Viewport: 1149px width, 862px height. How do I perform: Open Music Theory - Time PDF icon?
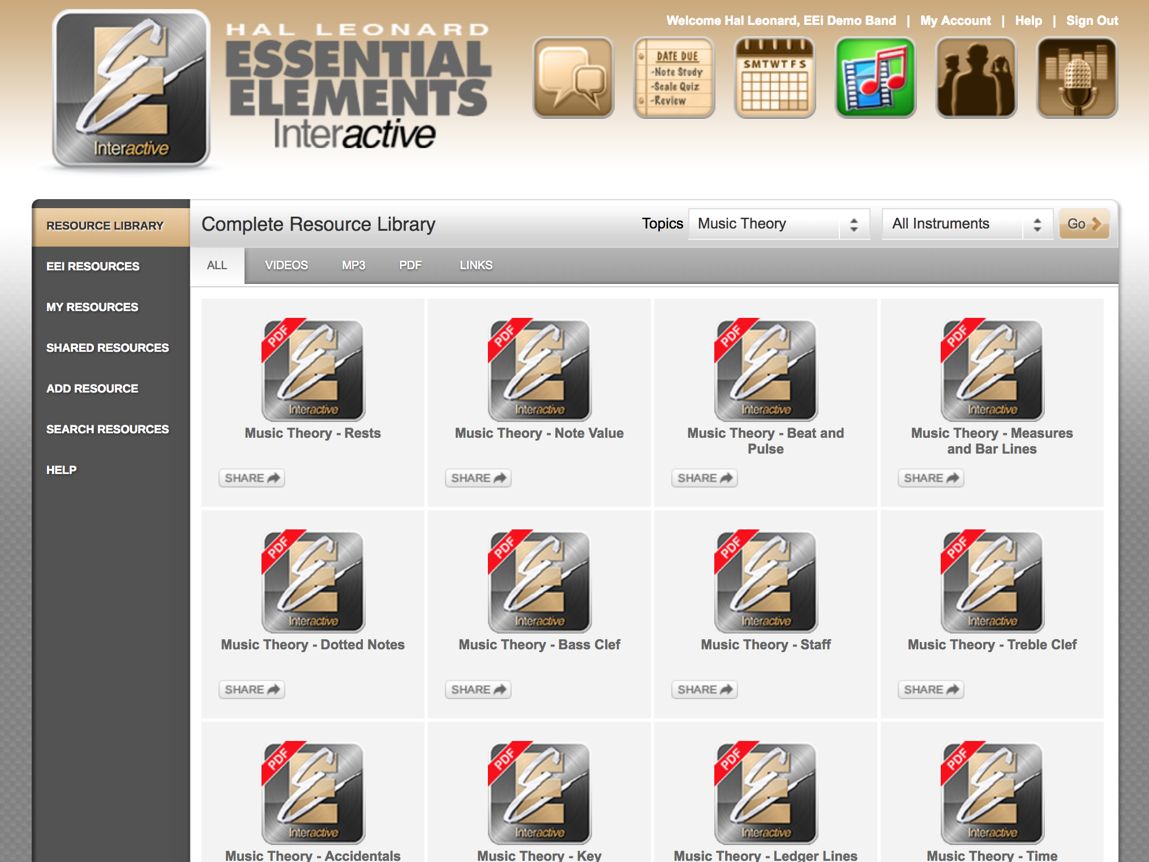[x=992, y=793]
